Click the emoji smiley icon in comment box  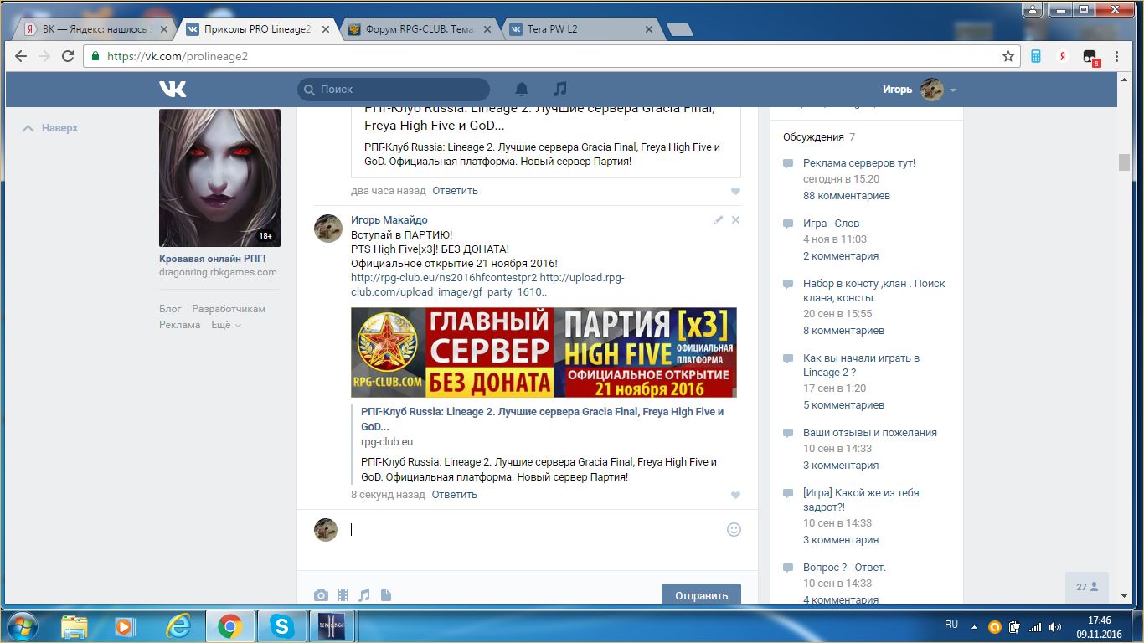click(734, 529)
